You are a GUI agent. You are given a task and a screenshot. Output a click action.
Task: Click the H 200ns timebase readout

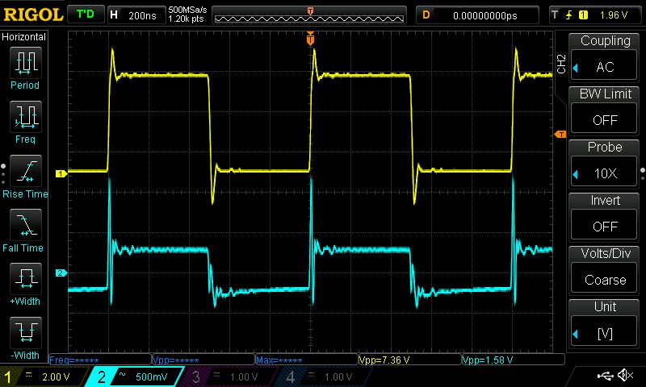point(136,15)
